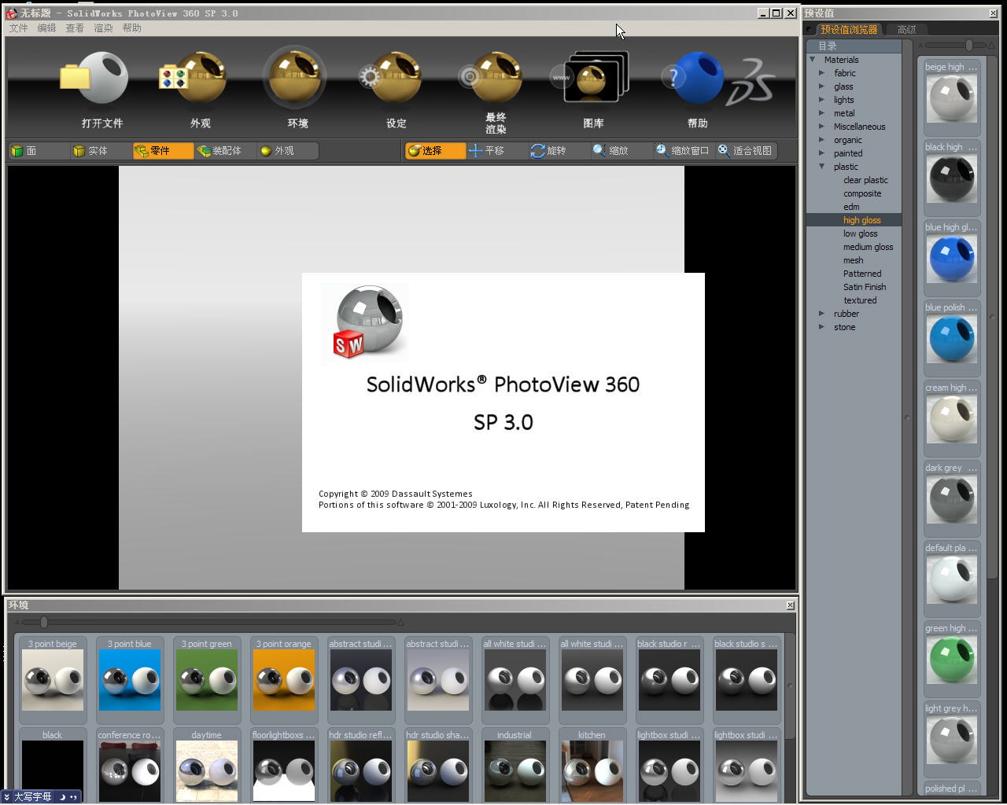Collapse the plastic folder
1007x805 pixels.
[822, 167]
